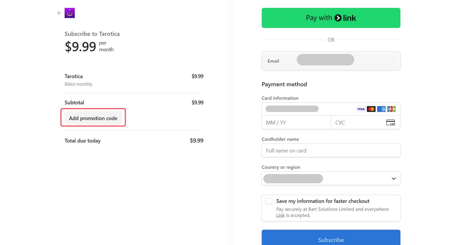Screen dimensions: 459x245
Task: Click the American Express icon
Action: [381, 109]
